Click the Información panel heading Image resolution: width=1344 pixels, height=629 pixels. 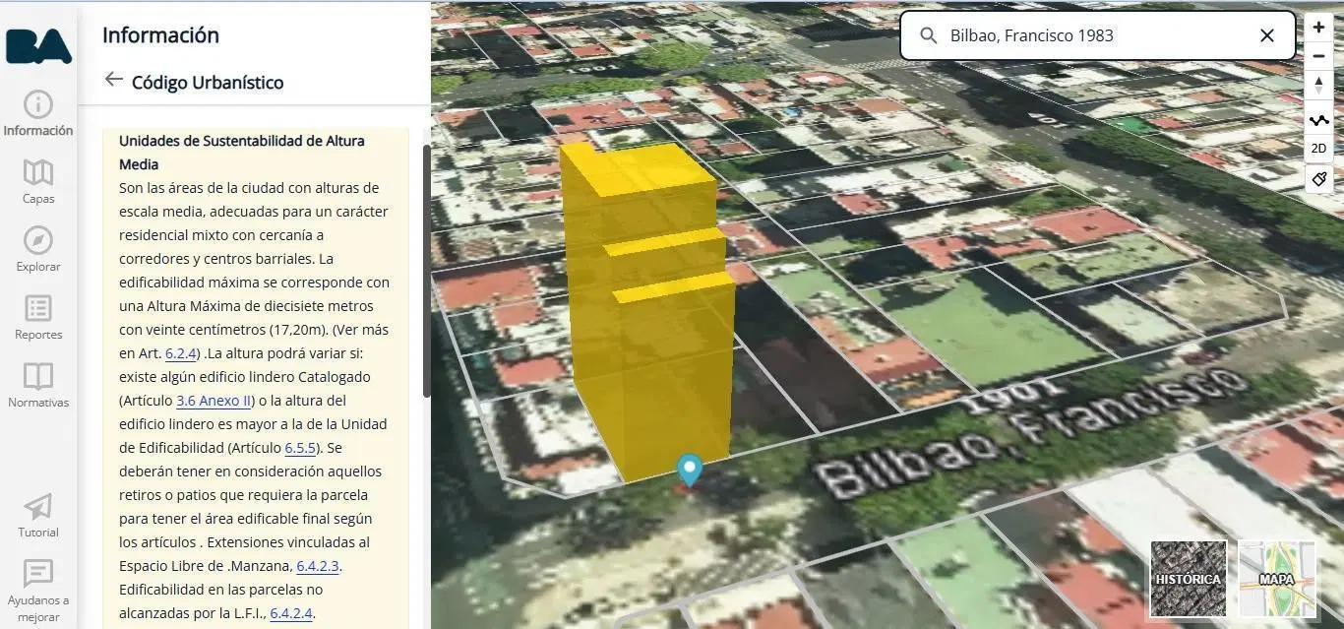point(160,34)
